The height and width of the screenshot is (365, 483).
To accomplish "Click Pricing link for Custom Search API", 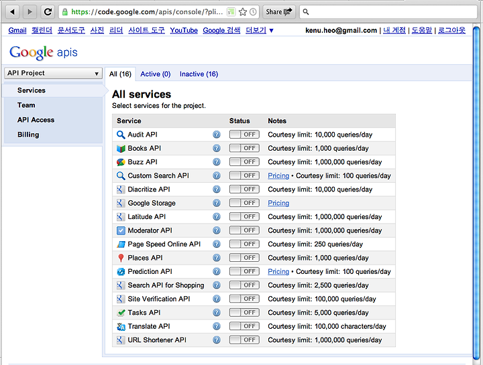I will pyautogui.click(x=278, y=175).
